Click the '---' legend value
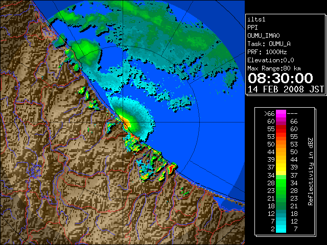The width and height of the screenshot is (327, 245). click(292, 114)
